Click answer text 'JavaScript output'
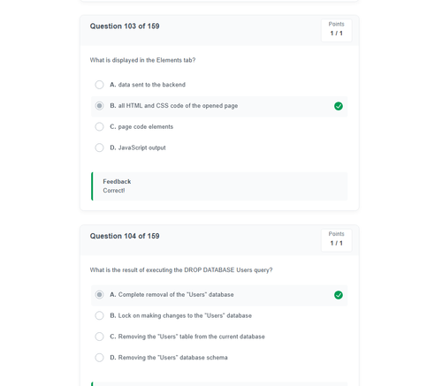Screen dimensions: 442x386 click(141, 148)
